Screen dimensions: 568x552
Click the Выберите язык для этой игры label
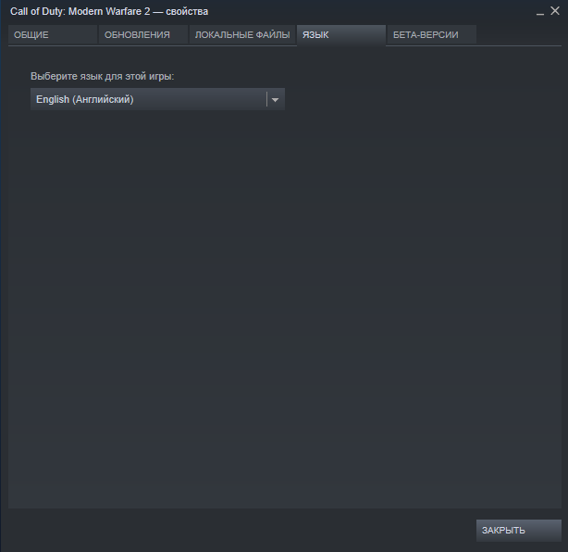[103, 76]
